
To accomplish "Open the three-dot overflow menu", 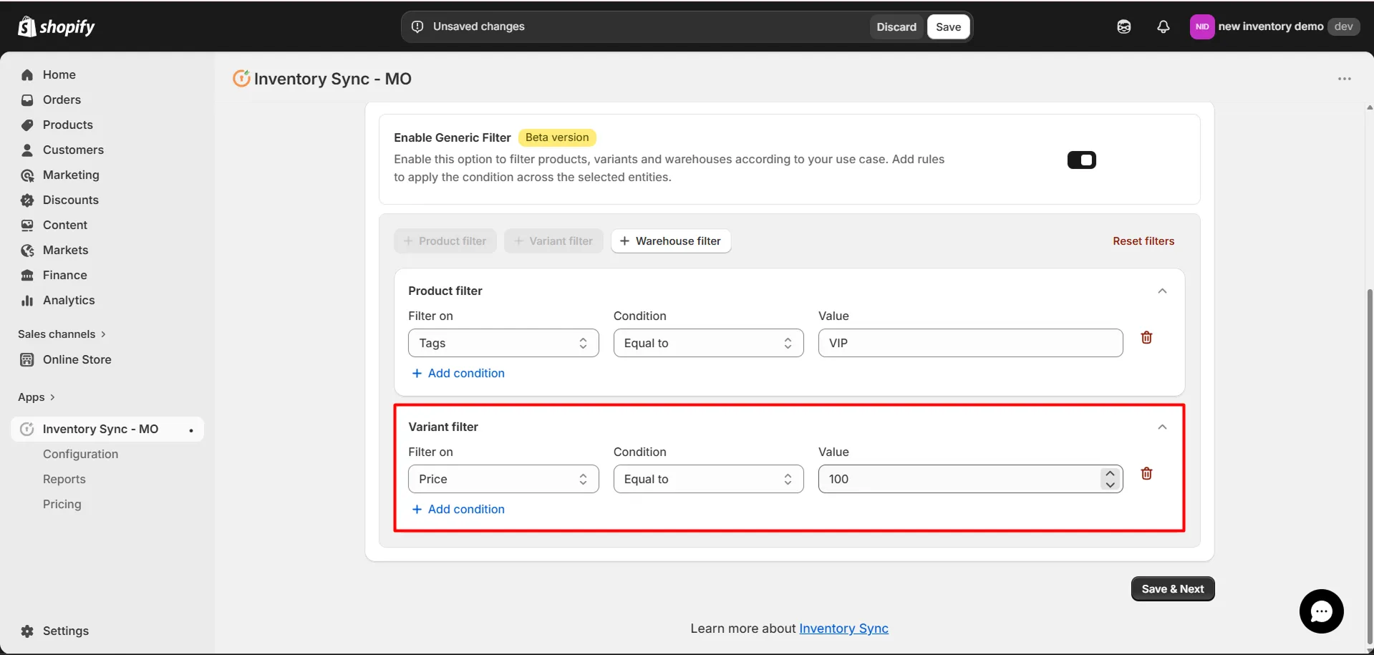I will (1344, 79).
